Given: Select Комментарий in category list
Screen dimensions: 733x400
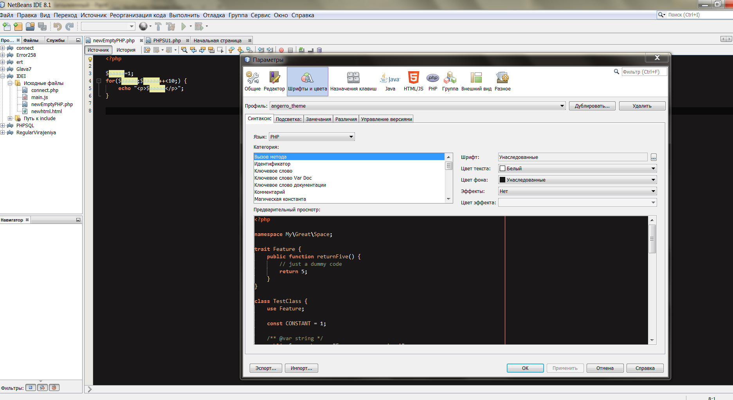Looking at the screenshot, I should [x=349, y=192].
